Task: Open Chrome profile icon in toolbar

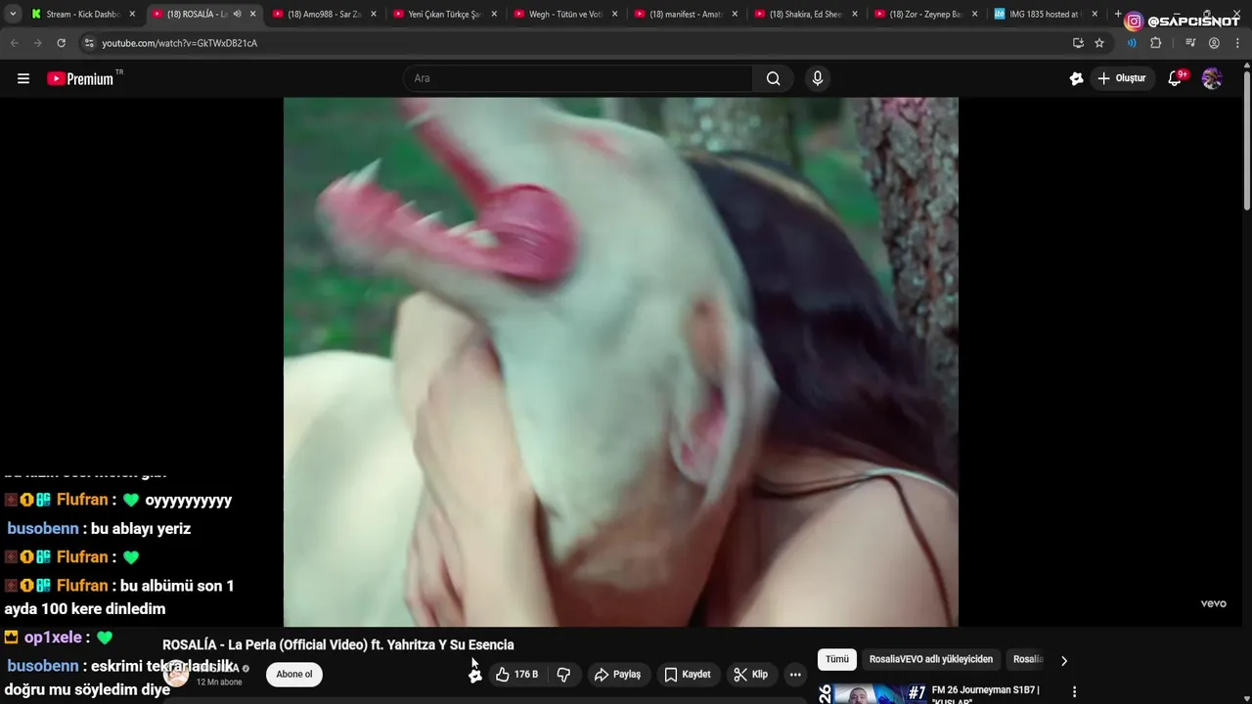Action: click(x=1214, y=43)
